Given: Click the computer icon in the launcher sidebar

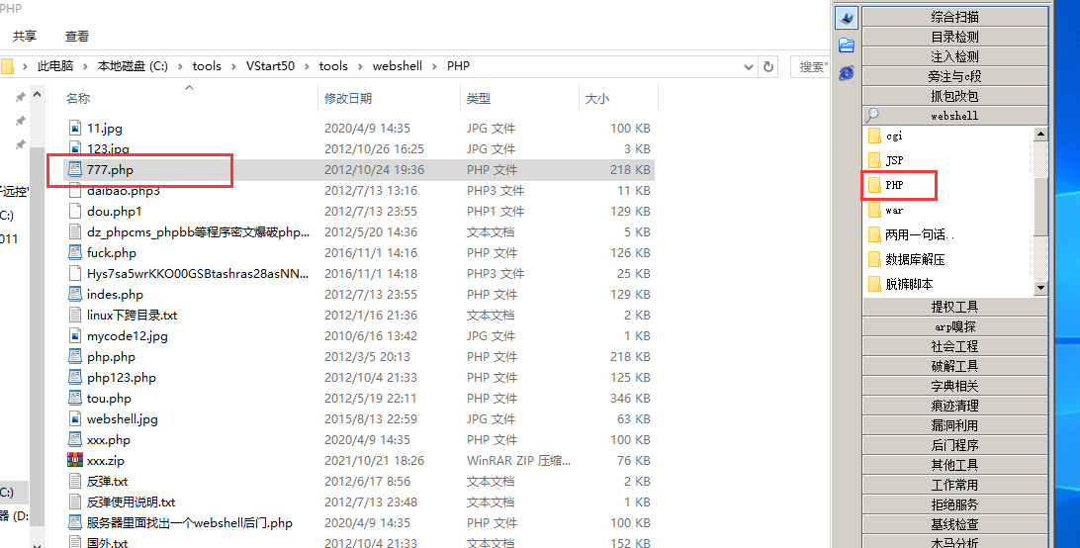Looking at the screenshot, I should pos(846,18).
